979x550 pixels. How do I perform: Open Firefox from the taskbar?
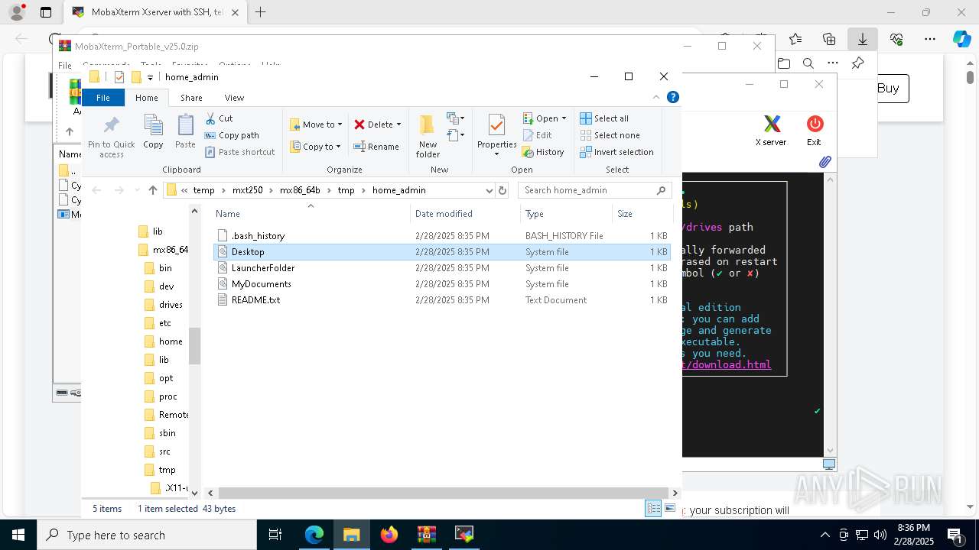coord(389,535)
